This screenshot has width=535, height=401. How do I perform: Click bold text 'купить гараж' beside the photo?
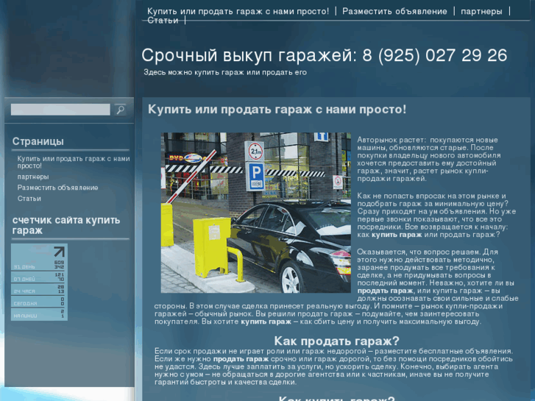pyautogui.click(x=397, y=235)
